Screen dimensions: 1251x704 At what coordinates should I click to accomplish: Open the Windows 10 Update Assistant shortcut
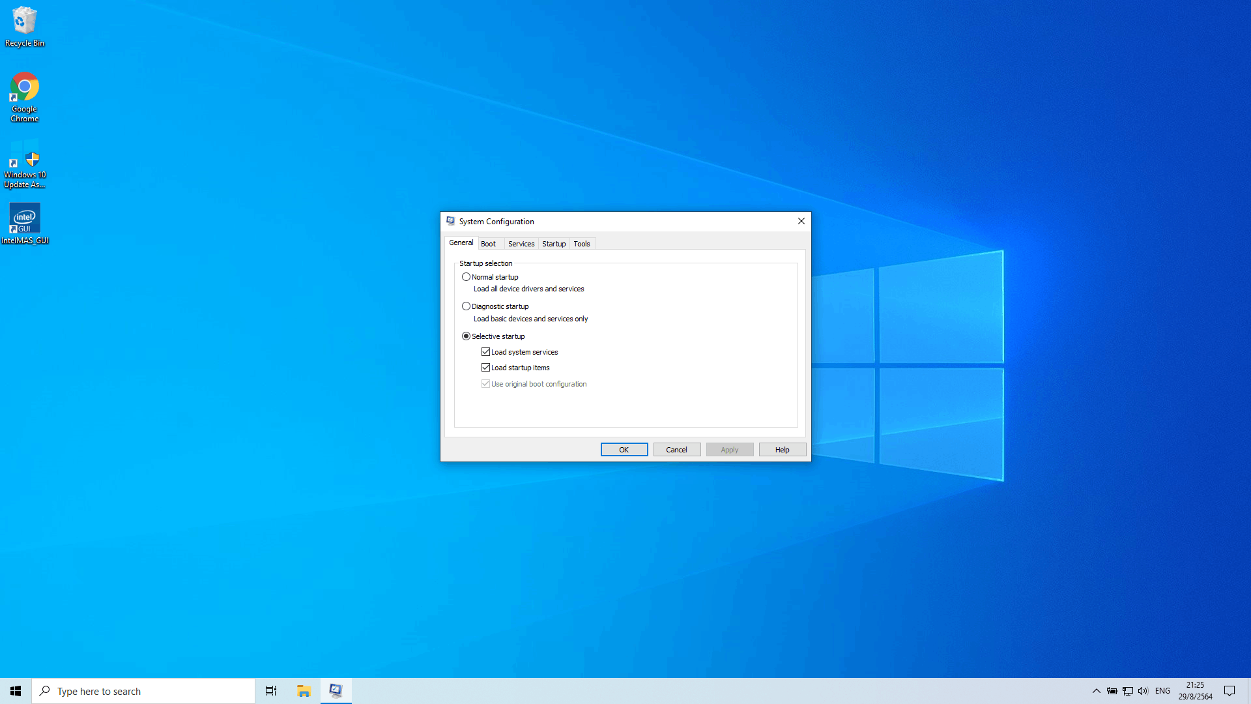pyautogui.click(x=25, y=163)
